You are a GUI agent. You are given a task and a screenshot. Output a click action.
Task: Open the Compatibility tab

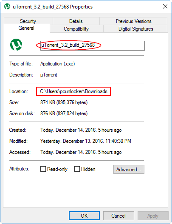(x=76, y=29)
